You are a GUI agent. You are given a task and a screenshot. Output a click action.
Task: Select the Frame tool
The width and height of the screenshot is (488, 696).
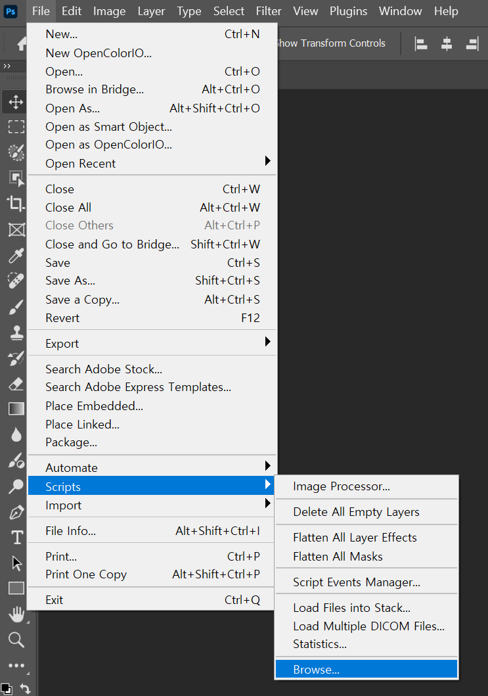click(16, 229)
